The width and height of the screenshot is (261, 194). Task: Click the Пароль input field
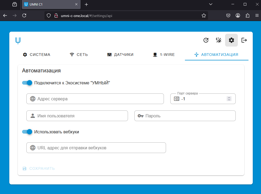click(185, 116)
